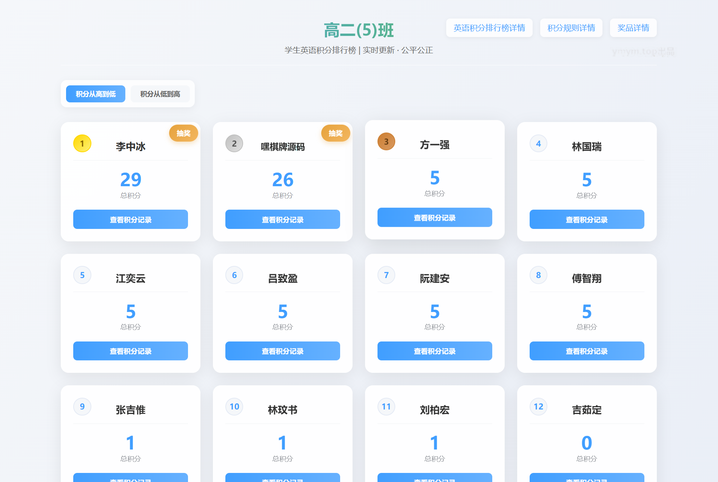View 查看积分记录 for 傅智翔
This screenshot has width=718, height=482.
587,351
